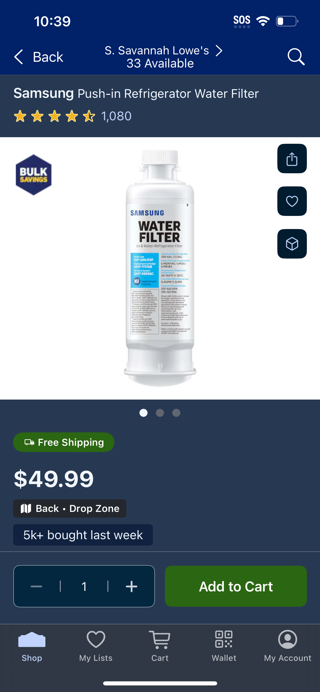
Task: Increase quantity with plus button
Action: pyautogui.click(x=132, y=587)
